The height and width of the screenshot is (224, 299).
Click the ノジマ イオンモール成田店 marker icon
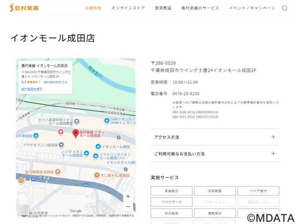86,153
